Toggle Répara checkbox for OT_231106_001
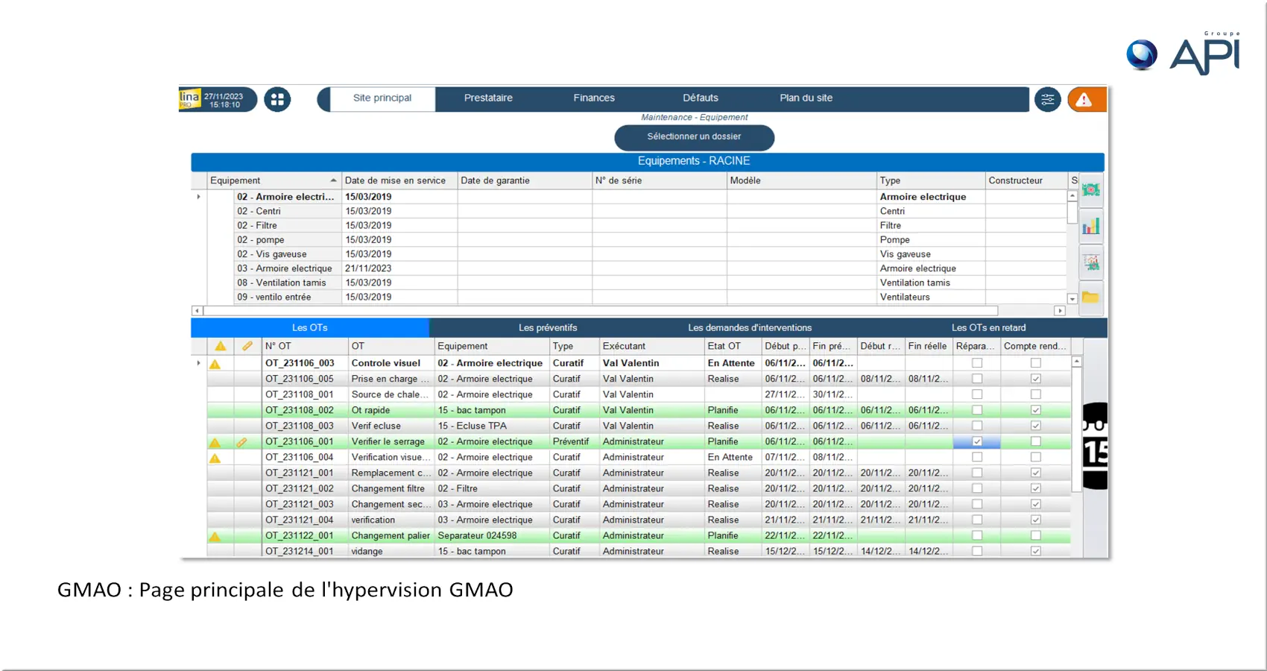This screenshot has width=1267, height=671. click(977, 441)
